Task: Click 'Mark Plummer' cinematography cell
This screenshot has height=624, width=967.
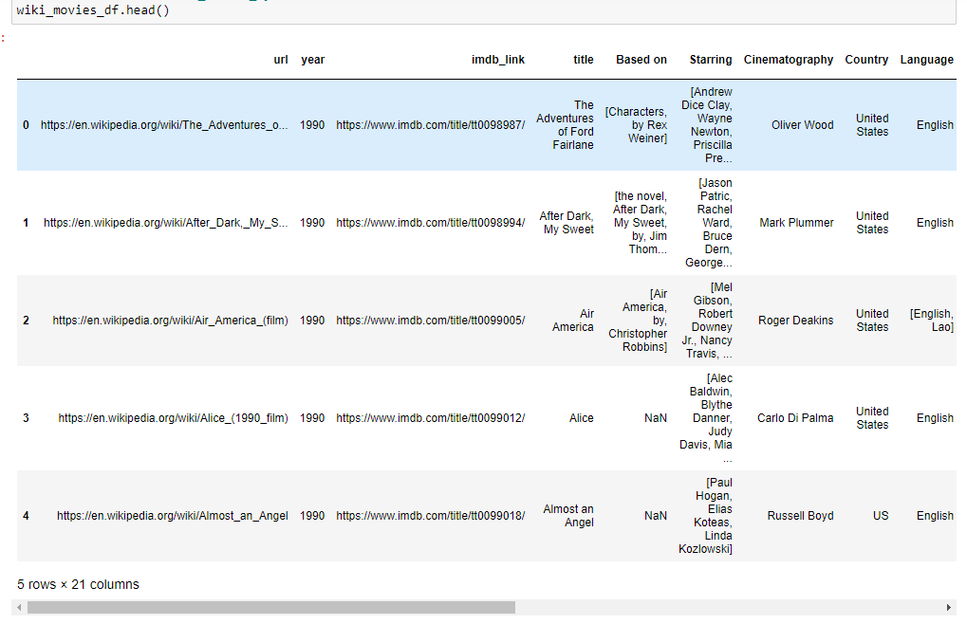Action: pos(796,223)
